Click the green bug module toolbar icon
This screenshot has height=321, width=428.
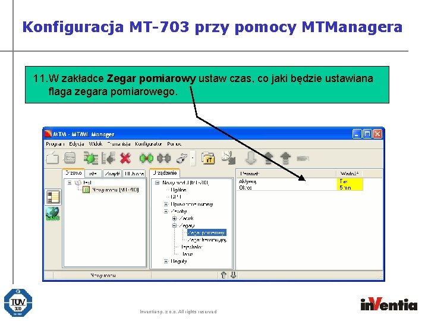[91, 158]
